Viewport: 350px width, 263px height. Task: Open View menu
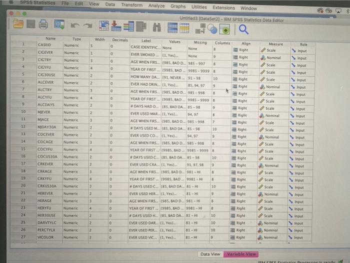click(x=94, y=4)
